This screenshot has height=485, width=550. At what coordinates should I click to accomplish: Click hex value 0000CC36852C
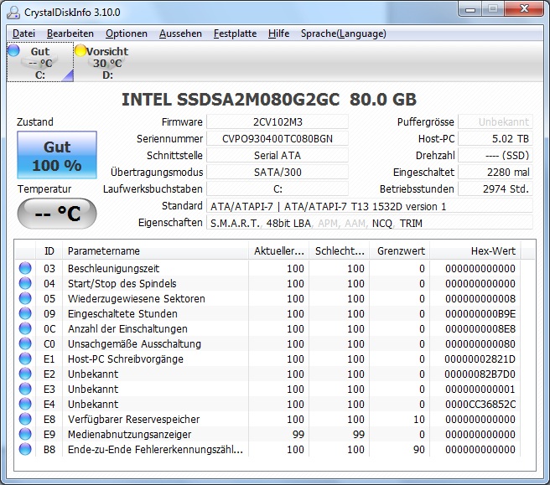480,404
